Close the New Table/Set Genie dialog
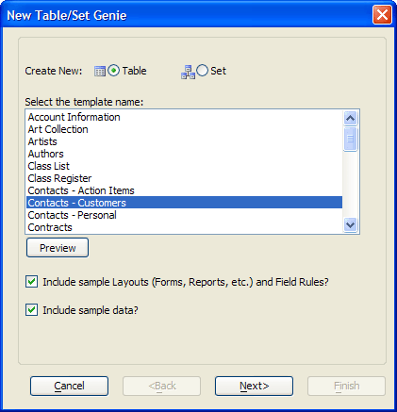 pyautogui.click(x=382, y=15)
